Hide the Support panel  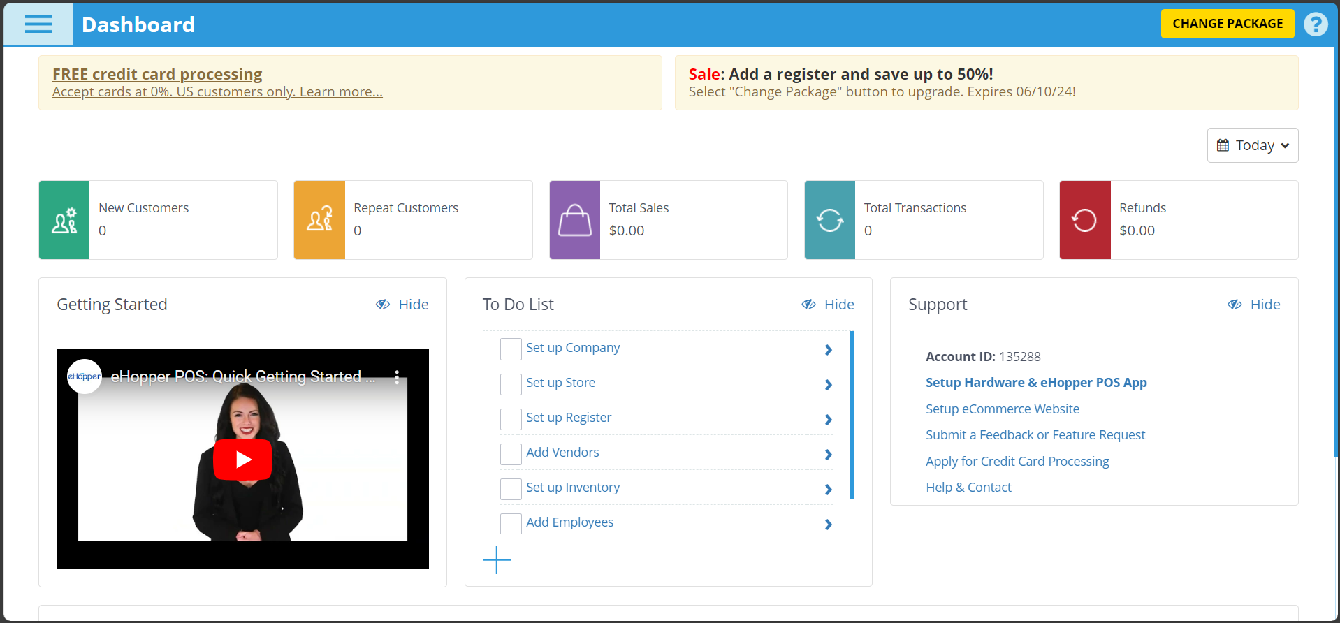pos(1254,305)
